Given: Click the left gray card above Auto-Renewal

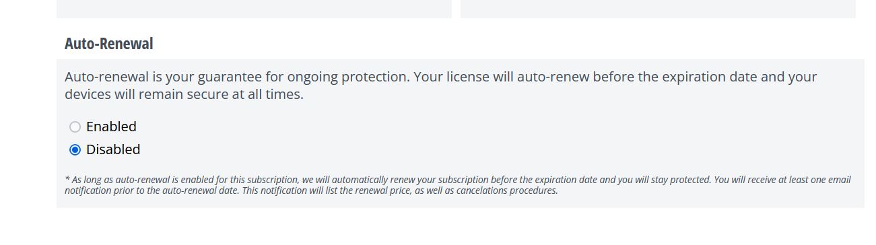Looking at the screenshot, I should [254, 9].
